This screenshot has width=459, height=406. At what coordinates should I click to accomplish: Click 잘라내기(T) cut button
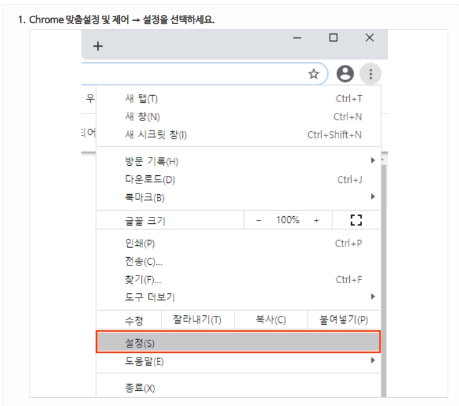(197, 320)
